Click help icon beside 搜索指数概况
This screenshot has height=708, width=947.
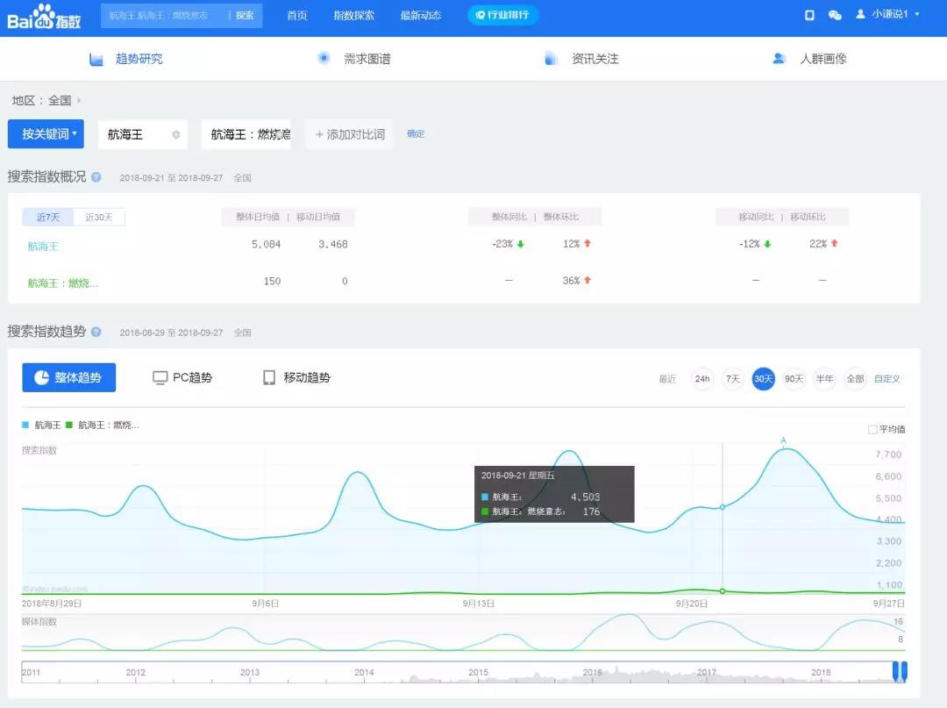(96, 177)
